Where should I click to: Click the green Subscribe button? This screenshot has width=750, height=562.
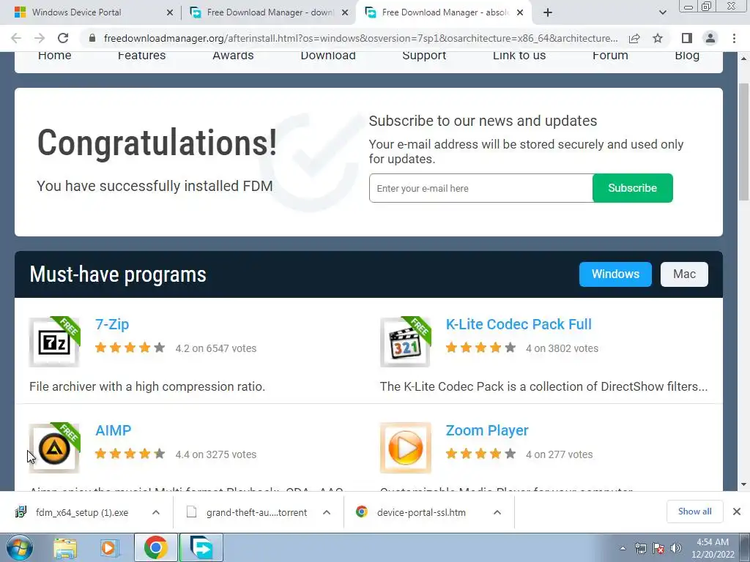632,188
